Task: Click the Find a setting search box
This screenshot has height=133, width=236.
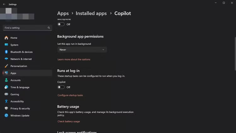Action: pos(25,28)
